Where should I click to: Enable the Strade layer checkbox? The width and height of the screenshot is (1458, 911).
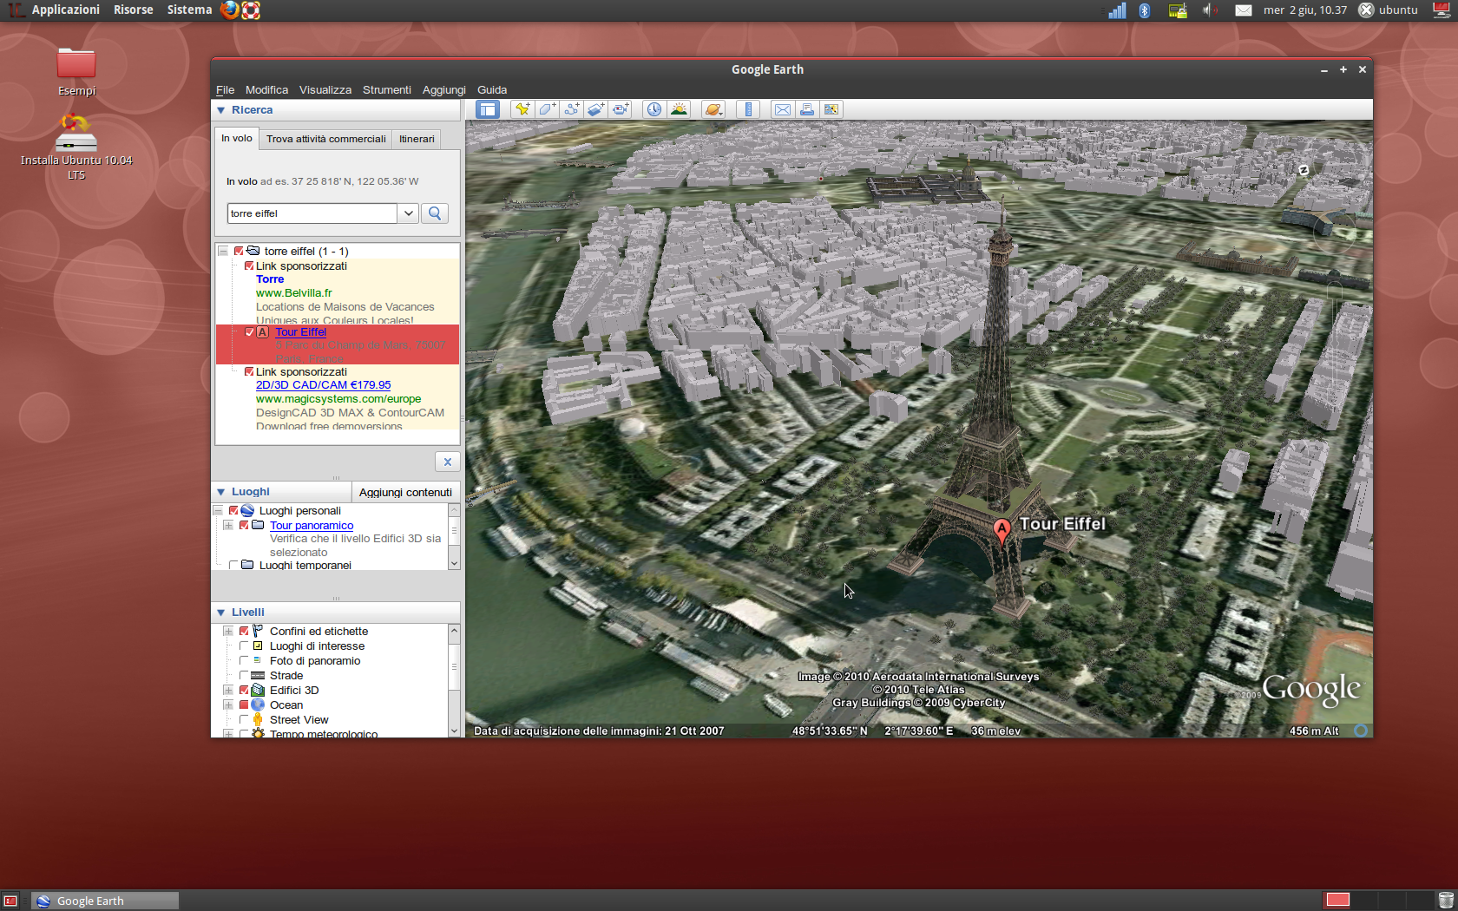[x=244, y=675]
